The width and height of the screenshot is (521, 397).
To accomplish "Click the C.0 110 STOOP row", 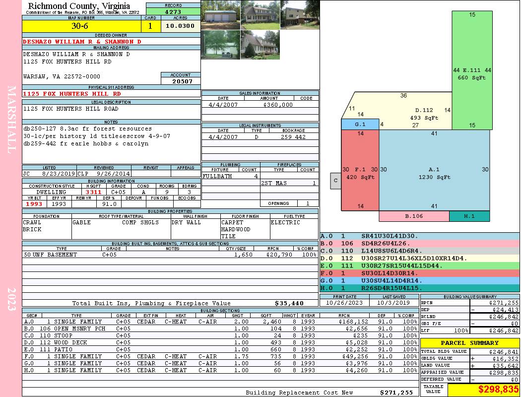I will 221,335.
